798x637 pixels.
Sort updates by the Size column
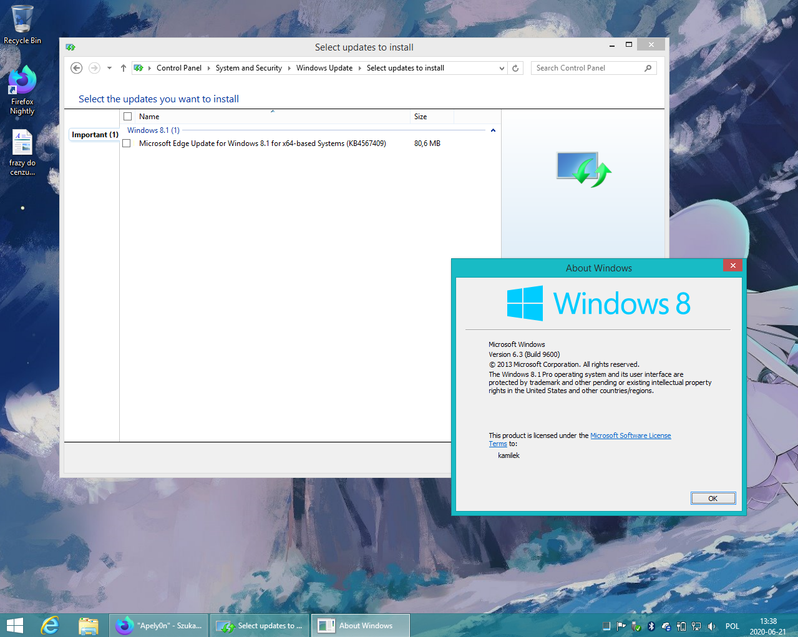(432, 117)
